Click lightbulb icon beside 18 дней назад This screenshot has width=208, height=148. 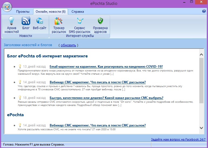(x=20, y=98)
